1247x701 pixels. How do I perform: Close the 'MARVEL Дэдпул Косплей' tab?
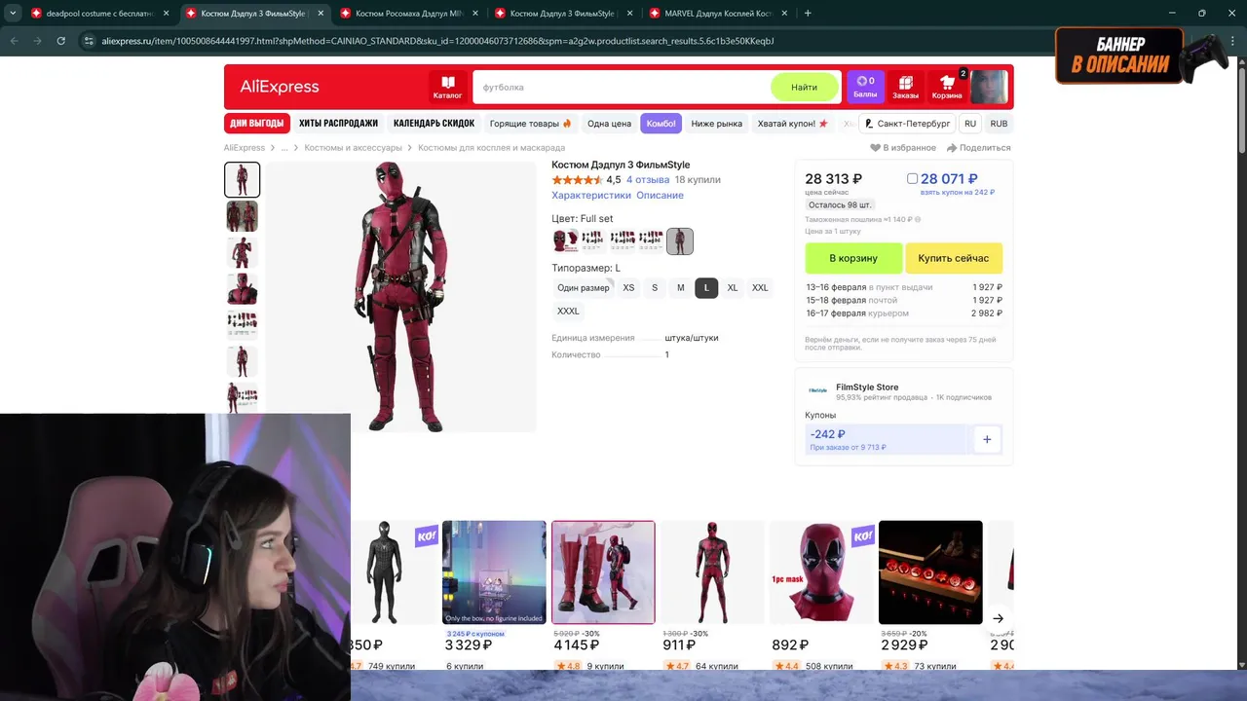click(x=784, y=14)
